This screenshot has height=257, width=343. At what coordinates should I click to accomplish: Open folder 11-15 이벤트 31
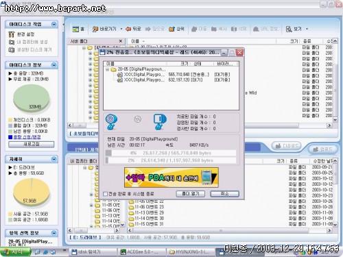(146, 224)
